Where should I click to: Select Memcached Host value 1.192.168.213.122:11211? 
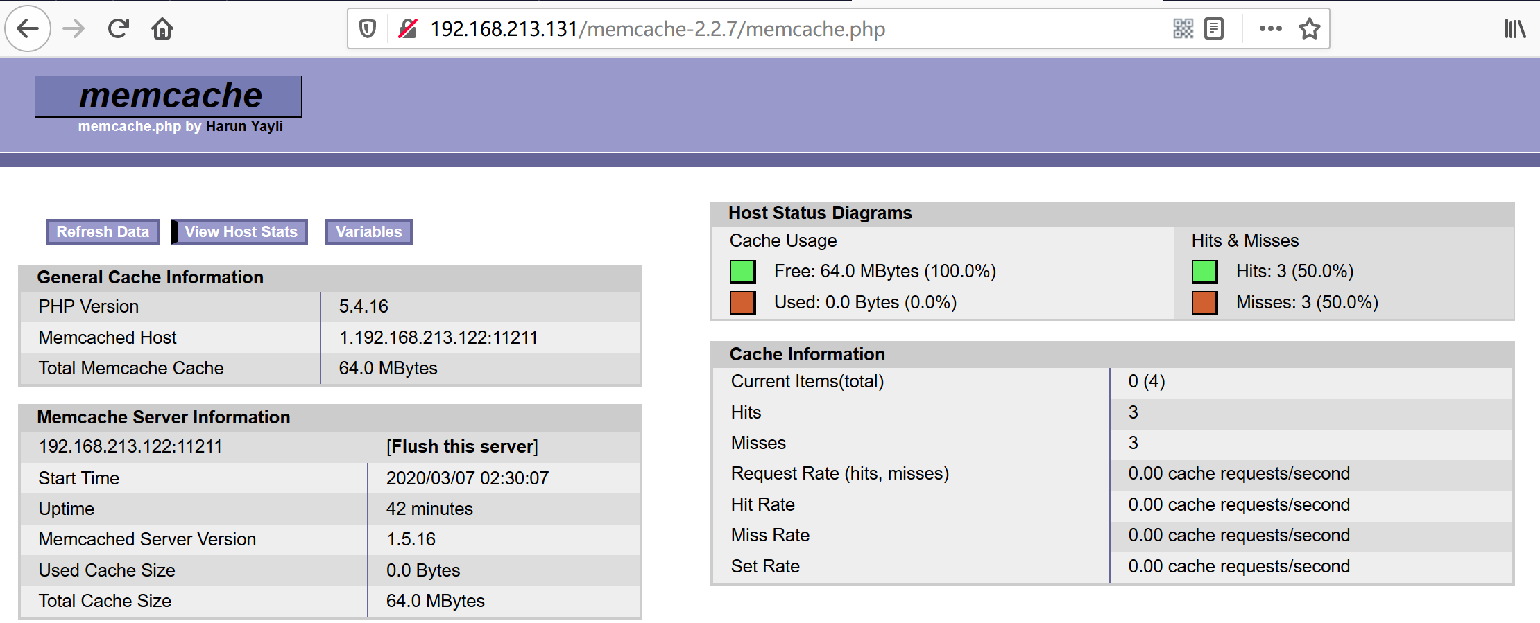tap(438, 337)
